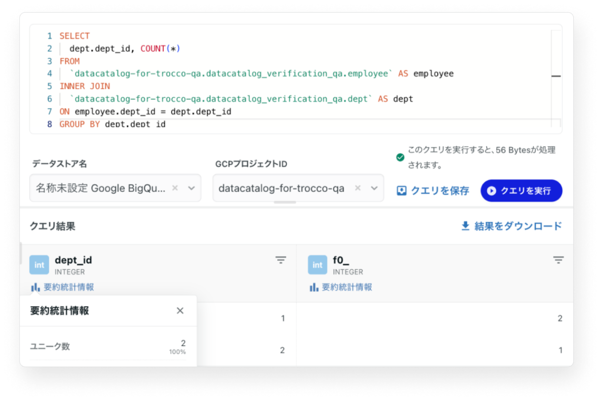Image resolution: width=601 pixels, height=402 pixels.
Task: Clear the GCPプロジェクトID selection with X
Action: tap(358, 188)
